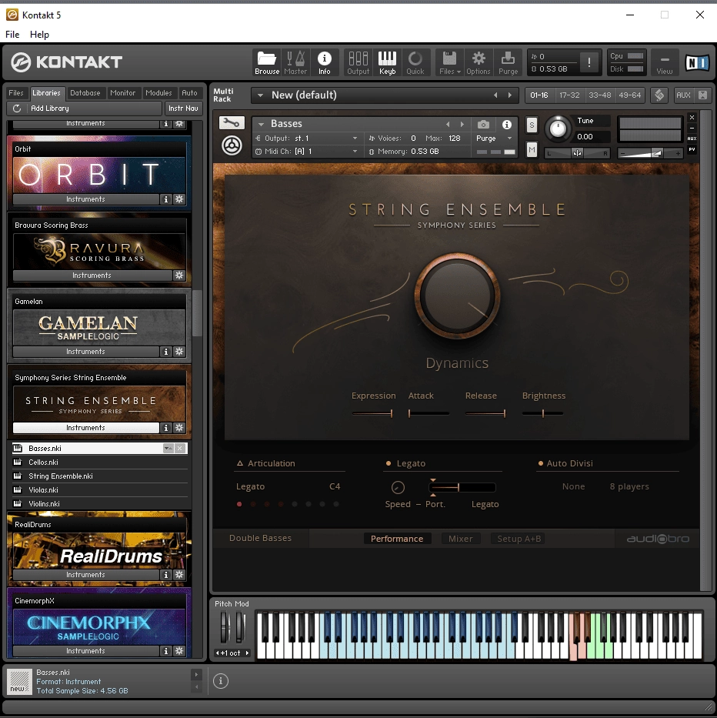
Task: Open Orbit library settings gear
Action: 179,199
